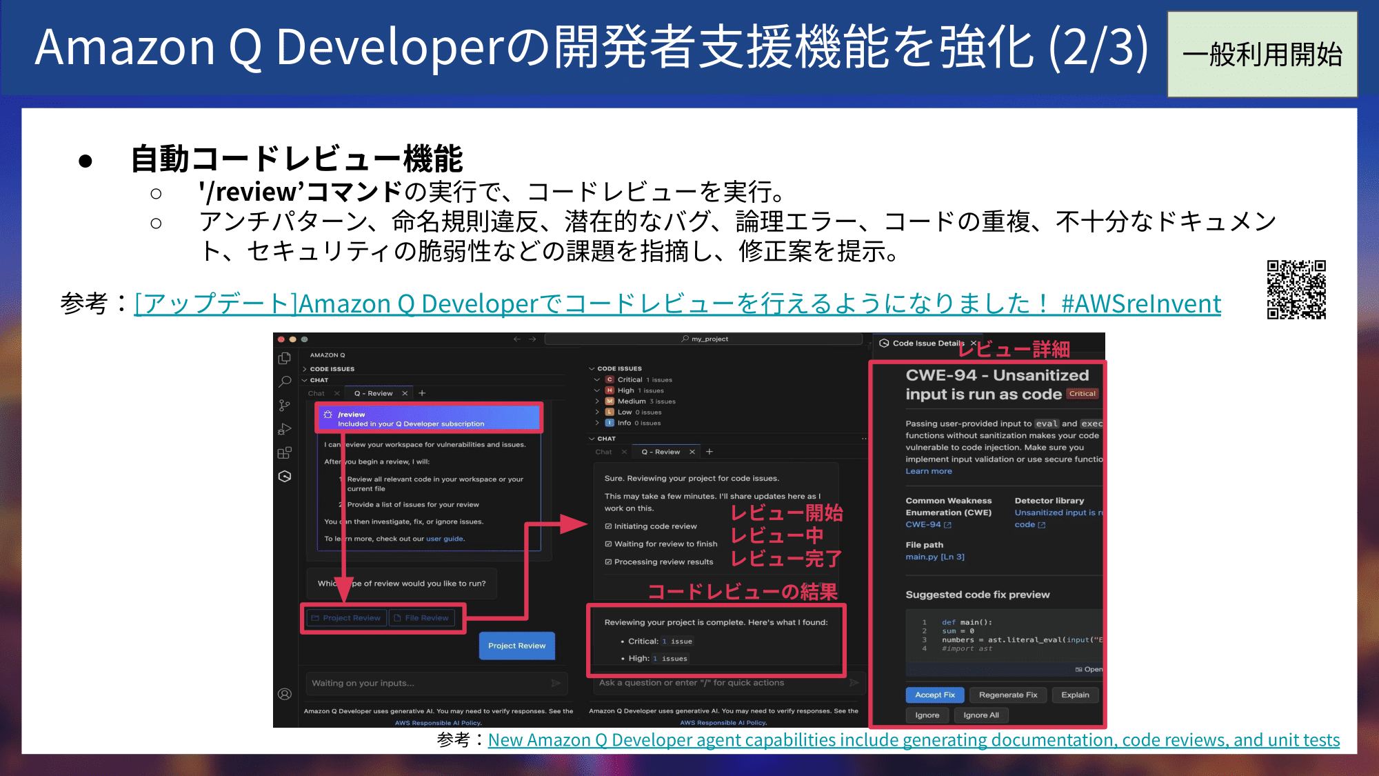Image resolution: width=1379 pixels, height=776 pixels.
Task: Click the external link icon next to CWE-94
Action: [x=948, y=525]
